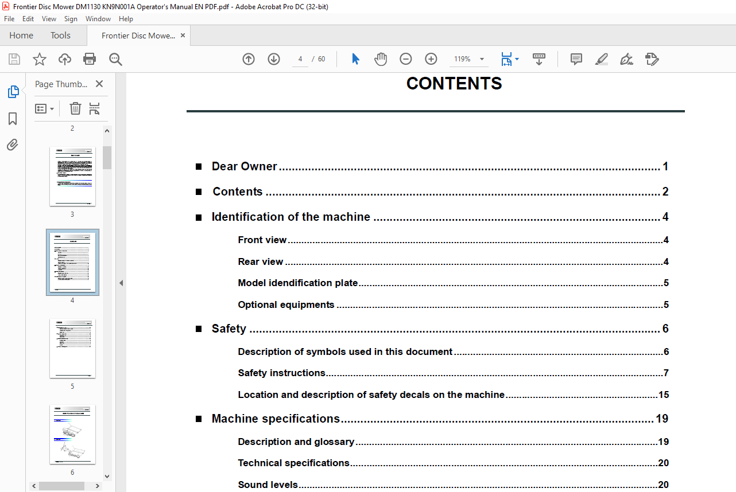The width and height of the screenshot is (736, 492).
Task: Click thumbnail panel scroll left arrow
Action: pos(34,486)
